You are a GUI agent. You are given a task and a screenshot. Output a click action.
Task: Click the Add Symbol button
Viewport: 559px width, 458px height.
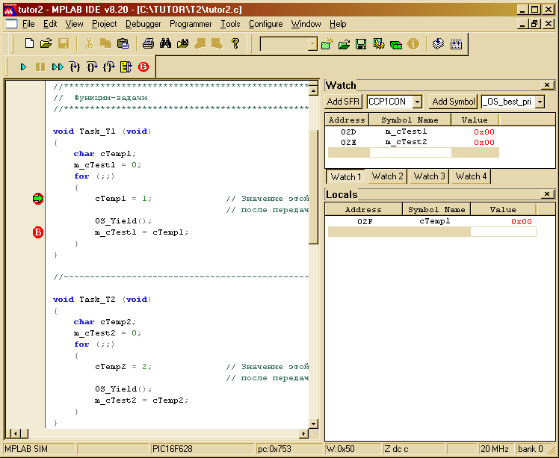tap(453, 102)
